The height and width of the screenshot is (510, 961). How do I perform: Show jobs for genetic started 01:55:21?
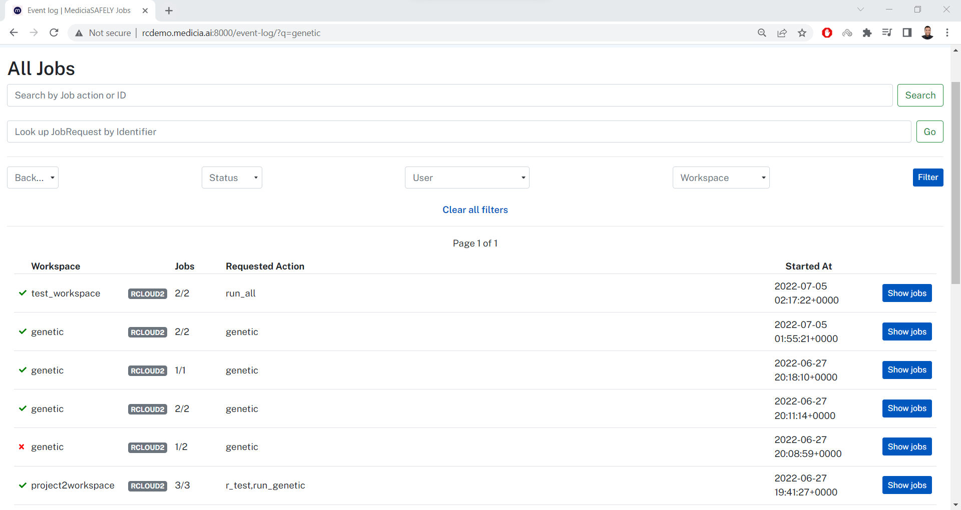click(x=906, y=331)
